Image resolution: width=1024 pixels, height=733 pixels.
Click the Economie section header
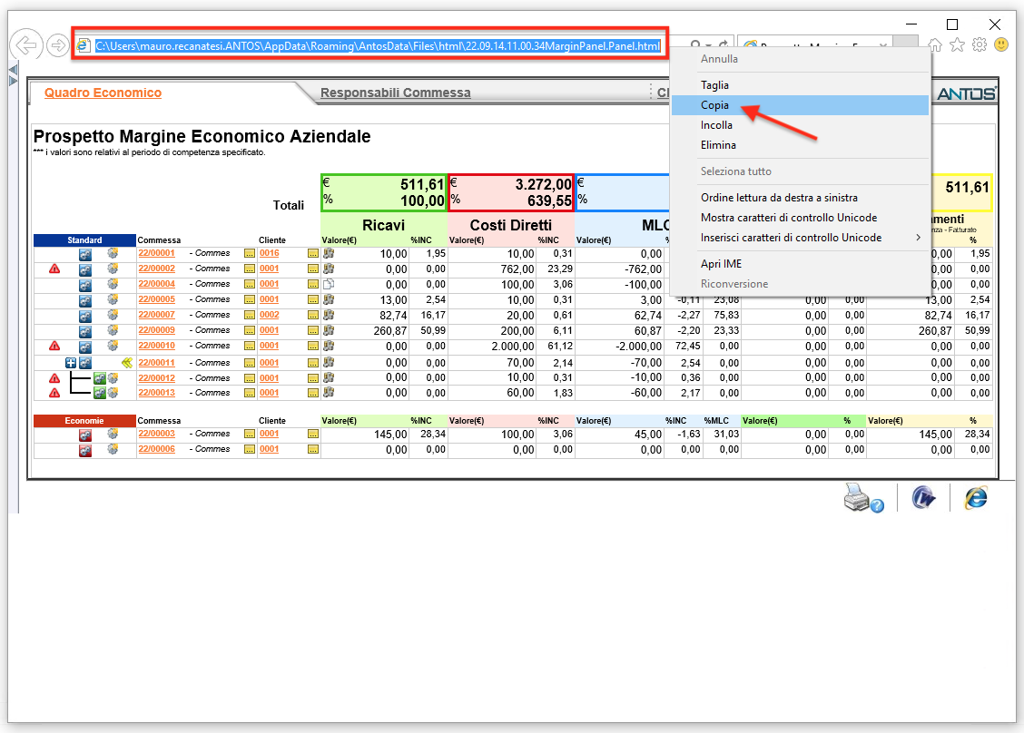[x=85, y=421]
